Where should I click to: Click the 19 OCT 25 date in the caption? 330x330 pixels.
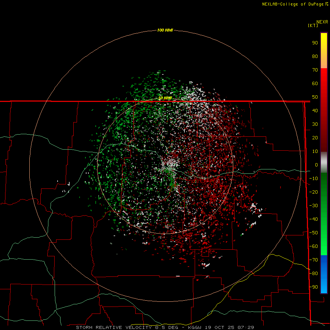coord(220,327)
